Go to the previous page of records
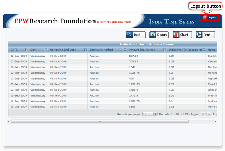 [x=208, y=113]
